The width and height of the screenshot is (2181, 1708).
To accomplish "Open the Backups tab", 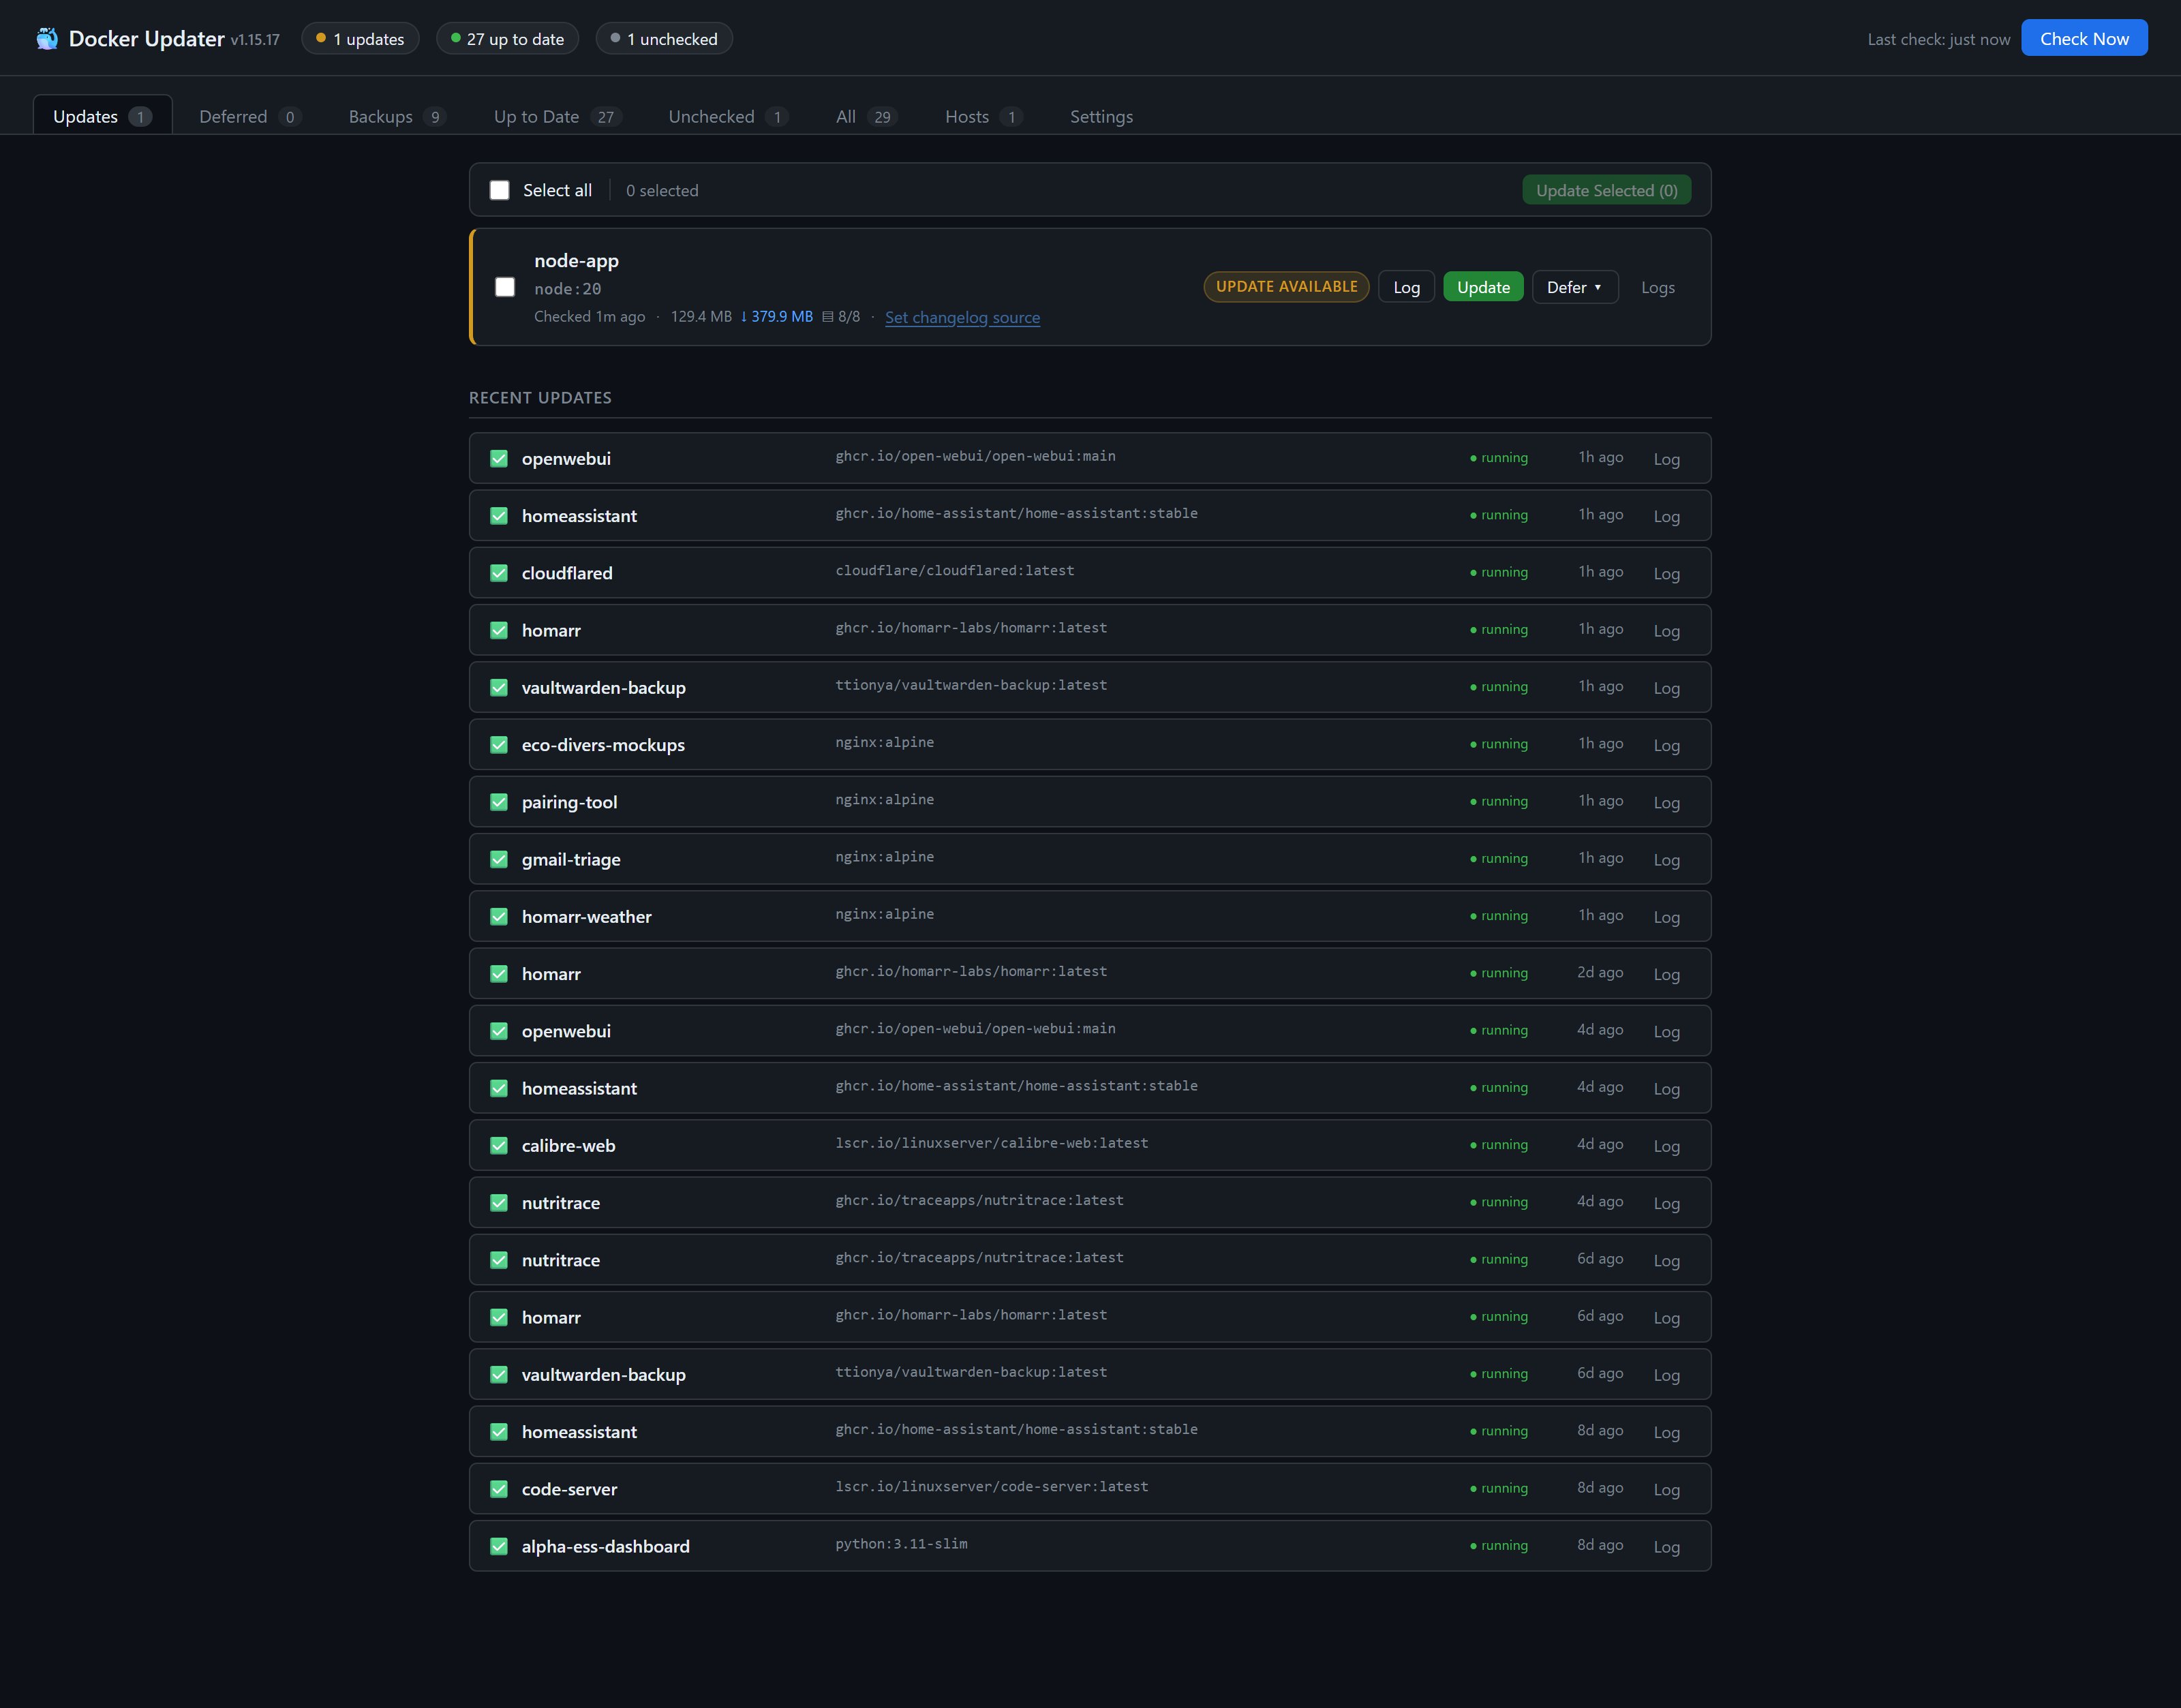I will [396, 116].
